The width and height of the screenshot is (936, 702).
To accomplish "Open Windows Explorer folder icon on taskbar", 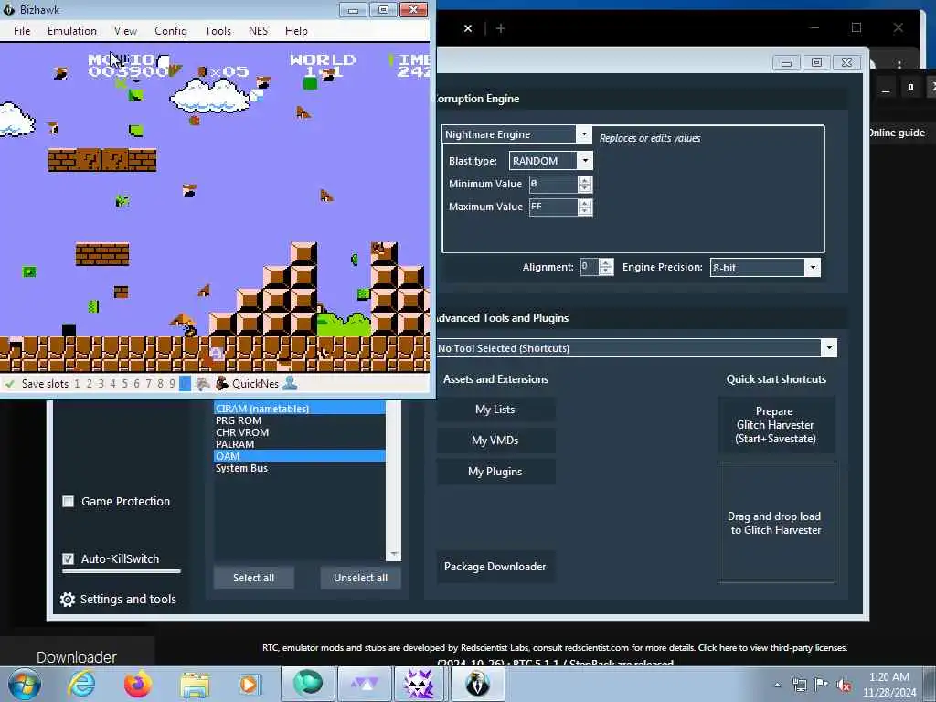I will [195, 685].
